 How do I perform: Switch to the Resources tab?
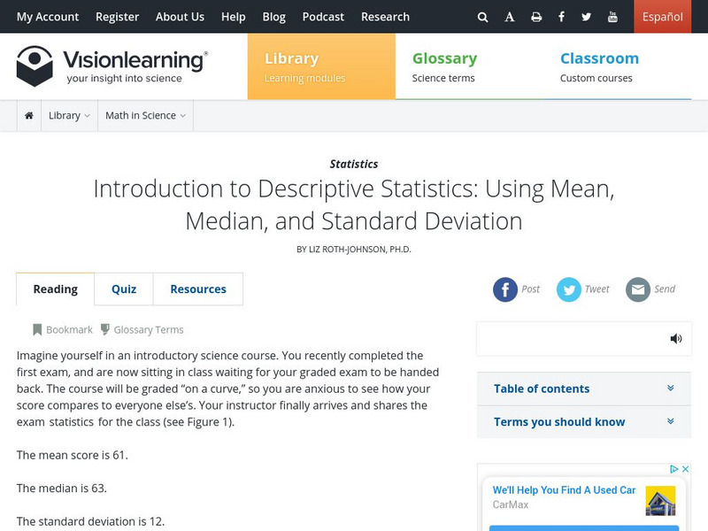click(198, 289)
